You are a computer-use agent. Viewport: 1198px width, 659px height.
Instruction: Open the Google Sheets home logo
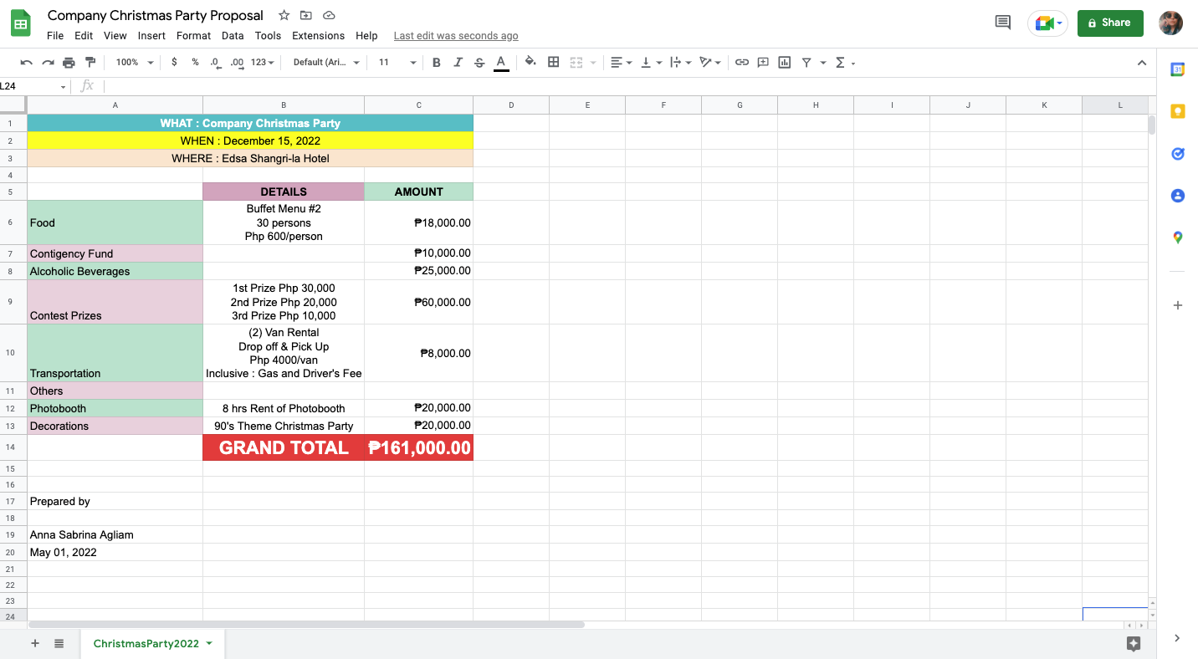tap(20, 24)
